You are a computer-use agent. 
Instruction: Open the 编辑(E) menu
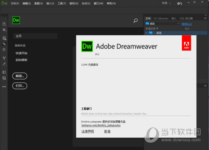click(x=27, y=3)
